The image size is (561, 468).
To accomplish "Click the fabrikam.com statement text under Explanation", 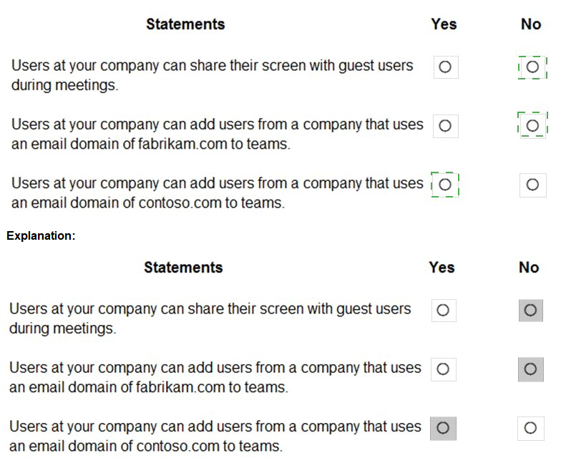I will 215,378.
